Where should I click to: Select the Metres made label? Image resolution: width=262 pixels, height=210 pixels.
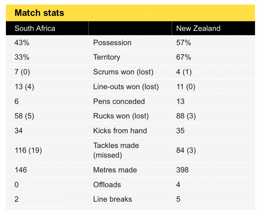coord(115,170)
